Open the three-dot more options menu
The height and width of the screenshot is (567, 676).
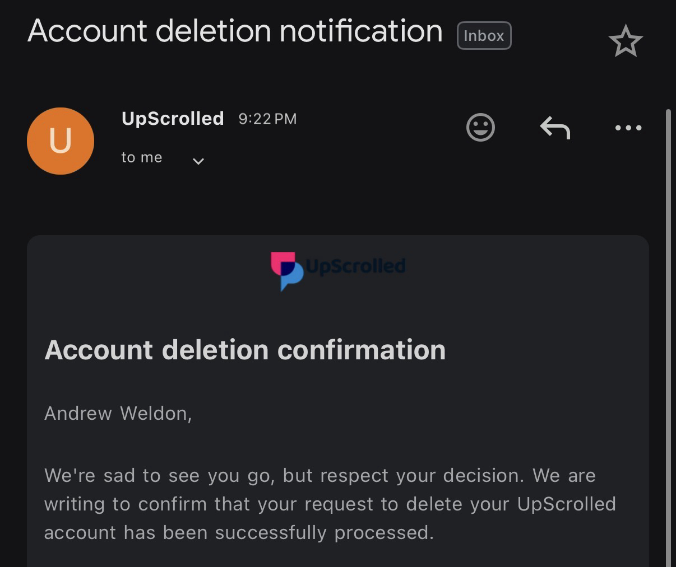[x=628, y=128]
